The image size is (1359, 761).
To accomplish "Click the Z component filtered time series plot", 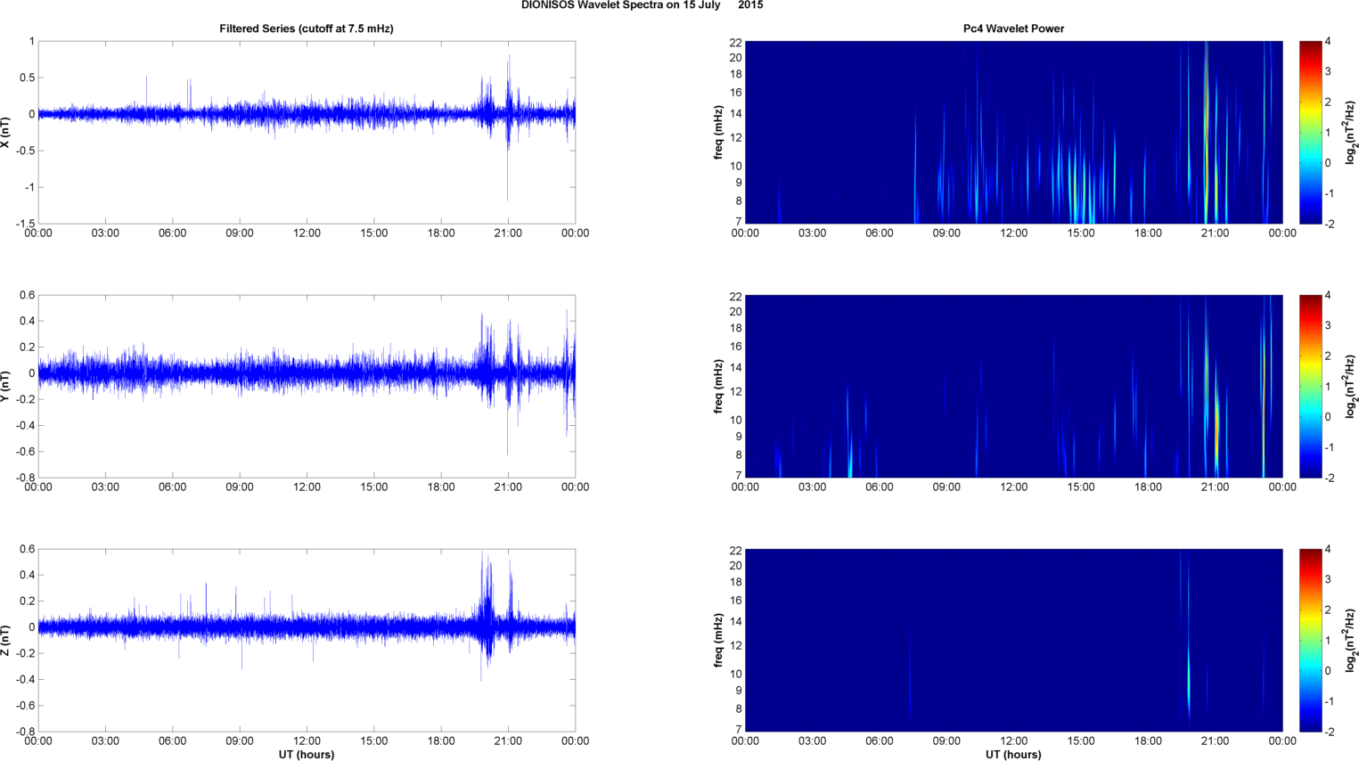I will click(x=307, y=640).
